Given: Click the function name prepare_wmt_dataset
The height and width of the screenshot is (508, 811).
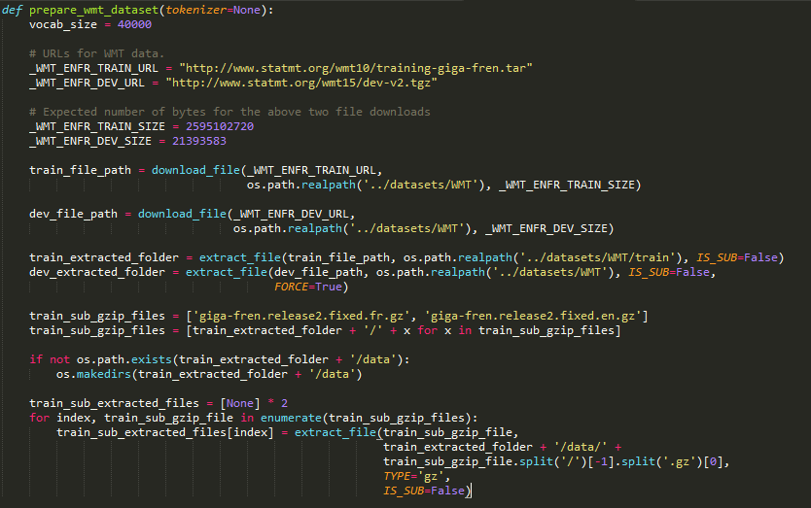Looking at the screenshot, I should [93, 11].
